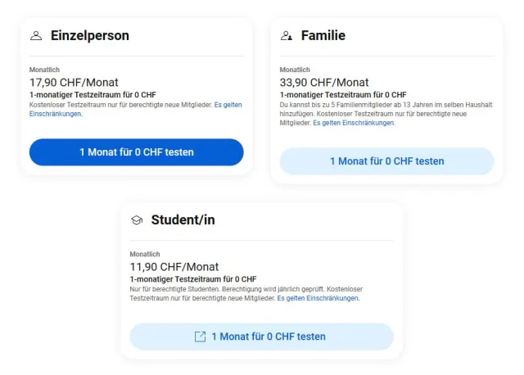Click "Monatlich" label in Familie card
The width and height of the screenshot is (524, 375).
point(295,70)
